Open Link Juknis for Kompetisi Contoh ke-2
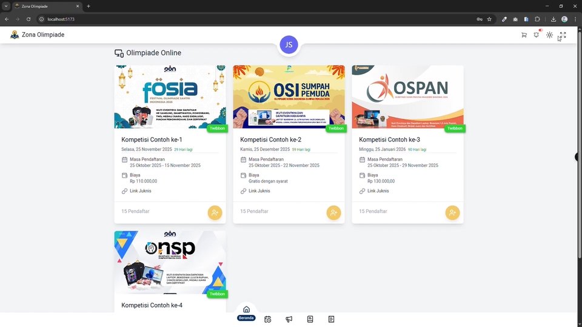582x327 pixels. click(259, 191)
